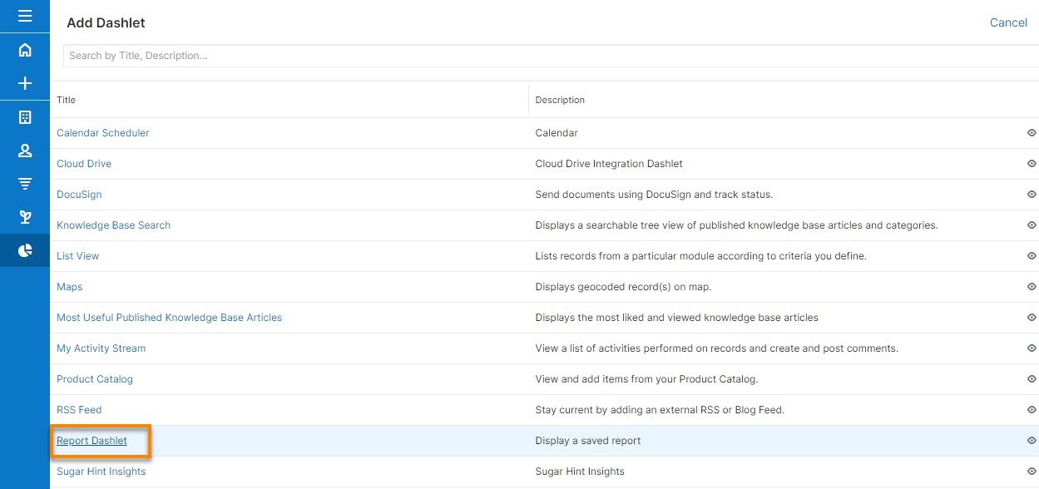
Task: Select the Report Dashlet link
Action: [x=92, y=441]
